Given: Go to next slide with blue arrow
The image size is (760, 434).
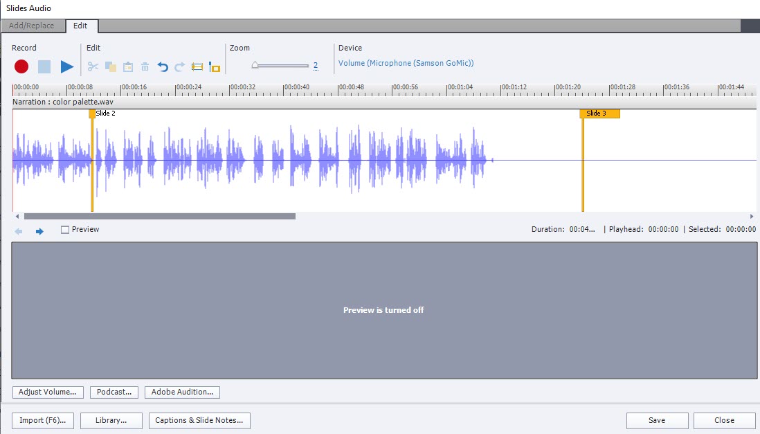Looking at the screenshot, I should pyautogui.click(x=39, y=231).
